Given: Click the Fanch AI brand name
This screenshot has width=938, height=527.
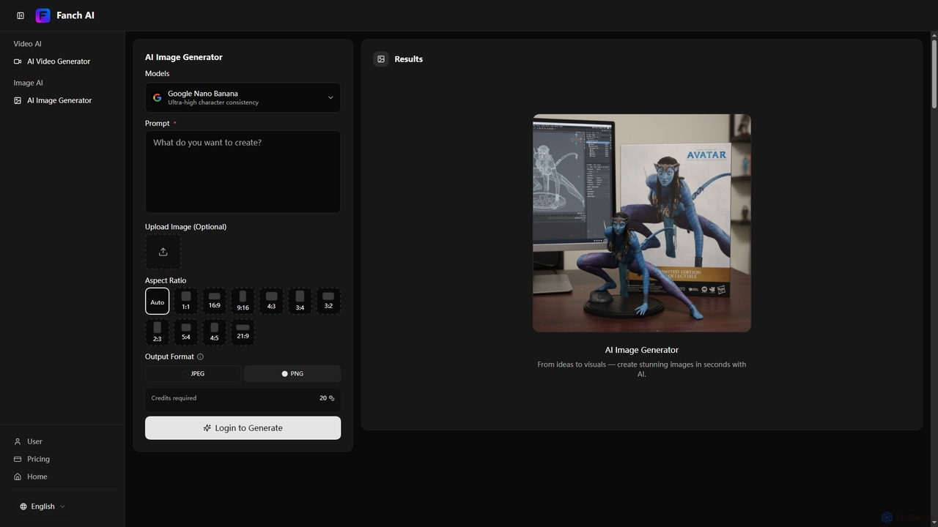Looking at the screenshot, I should (75, 15).
